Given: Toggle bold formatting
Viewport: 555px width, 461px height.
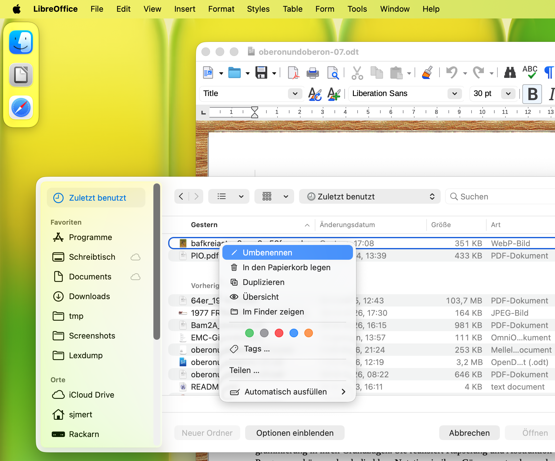Looking at the screenshot, I should pyautogui.click(x=532, y=94).
